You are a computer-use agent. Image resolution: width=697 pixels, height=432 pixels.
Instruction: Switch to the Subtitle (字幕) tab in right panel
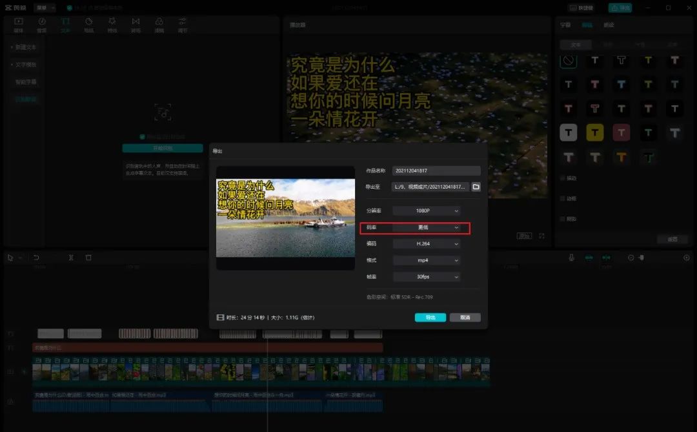(x=565, y=25)
